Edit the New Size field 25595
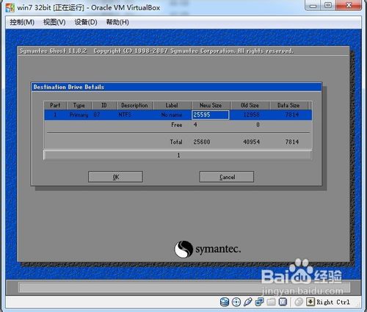 (211, 115)
